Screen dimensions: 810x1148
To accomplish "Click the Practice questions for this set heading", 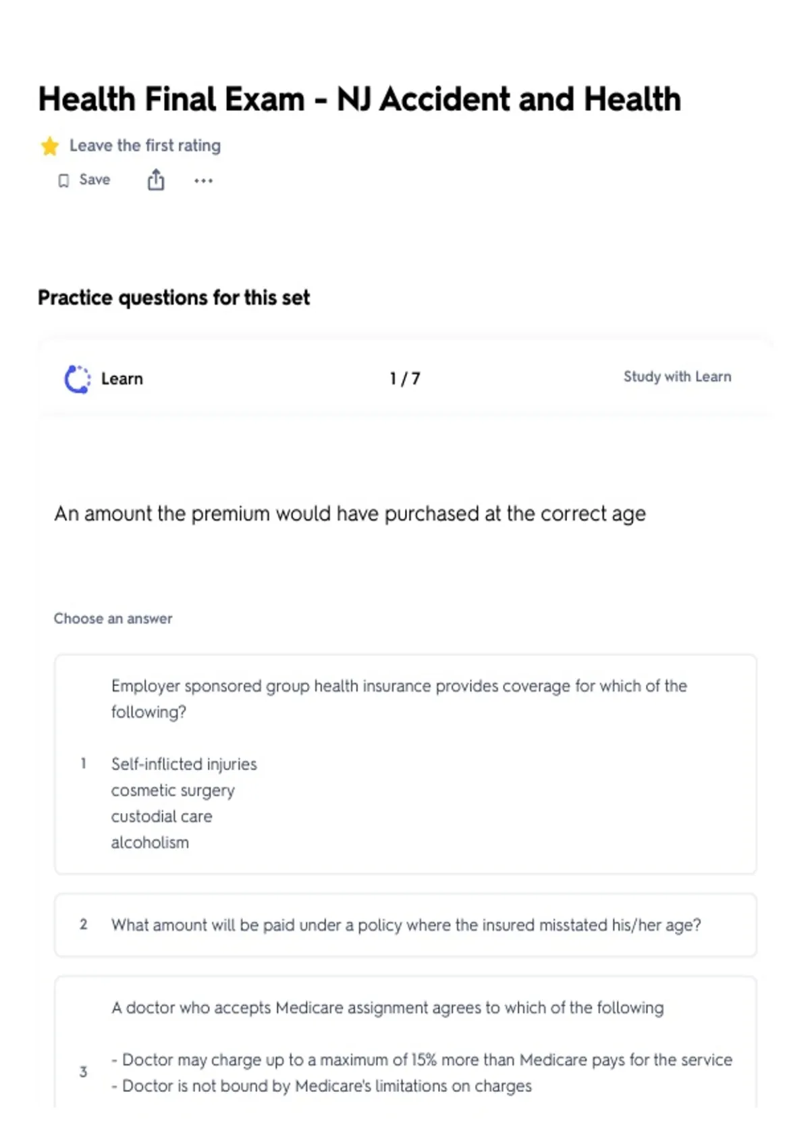I will coord(174,298).
